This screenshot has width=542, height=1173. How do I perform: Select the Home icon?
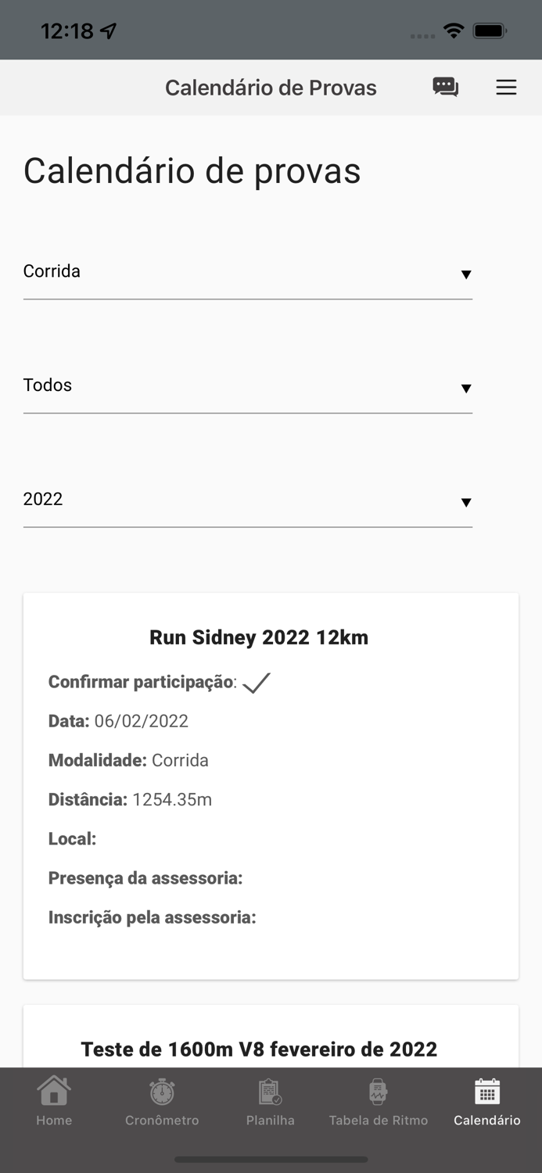pyautogui.click(x=53, y=1090)
